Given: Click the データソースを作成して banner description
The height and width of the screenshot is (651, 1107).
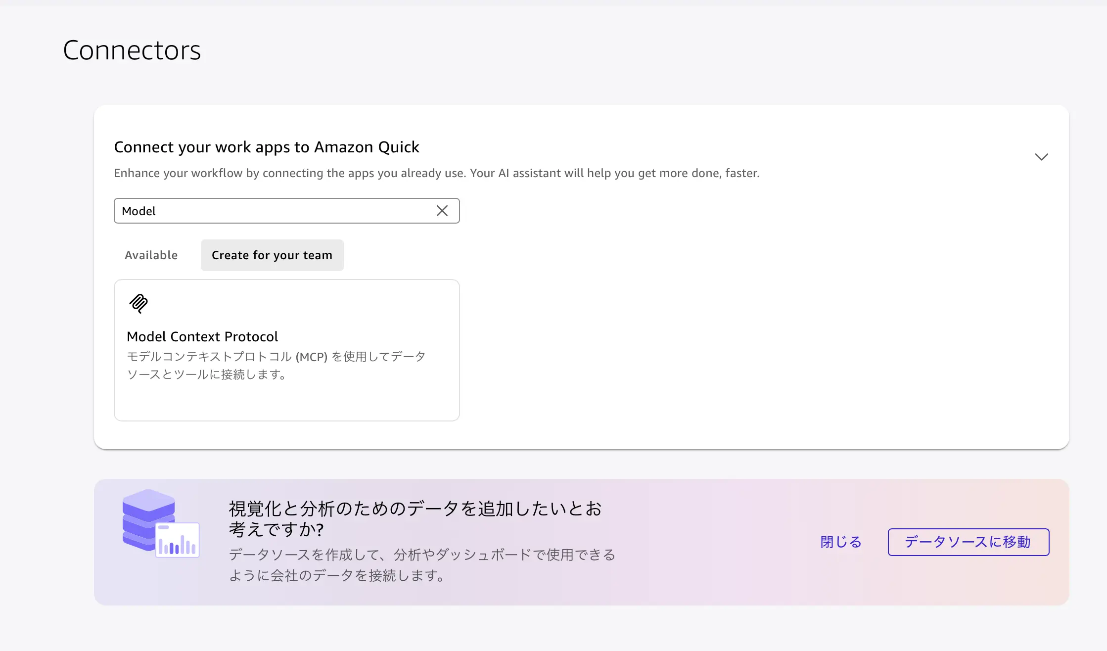Looking at the screenshot, I should (x=422, y=565).
